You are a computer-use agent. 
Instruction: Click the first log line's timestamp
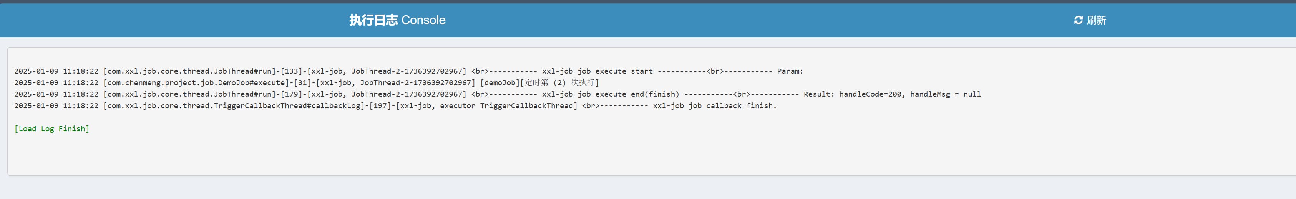56,71
